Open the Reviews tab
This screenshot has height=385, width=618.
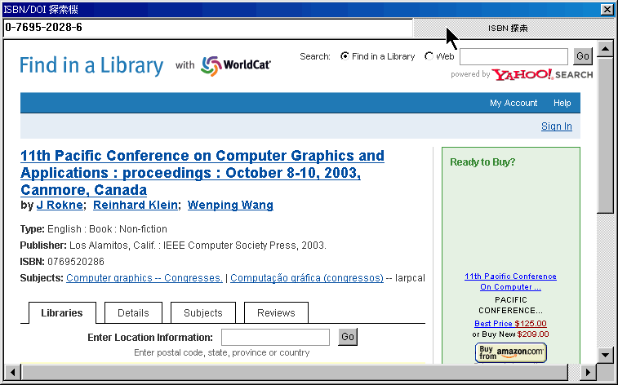[x=276, y=312]
